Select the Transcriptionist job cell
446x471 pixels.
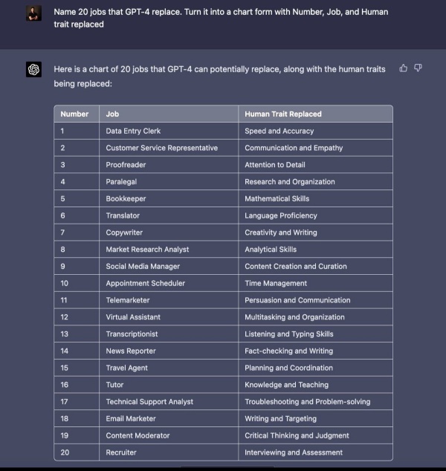(132, 334)
